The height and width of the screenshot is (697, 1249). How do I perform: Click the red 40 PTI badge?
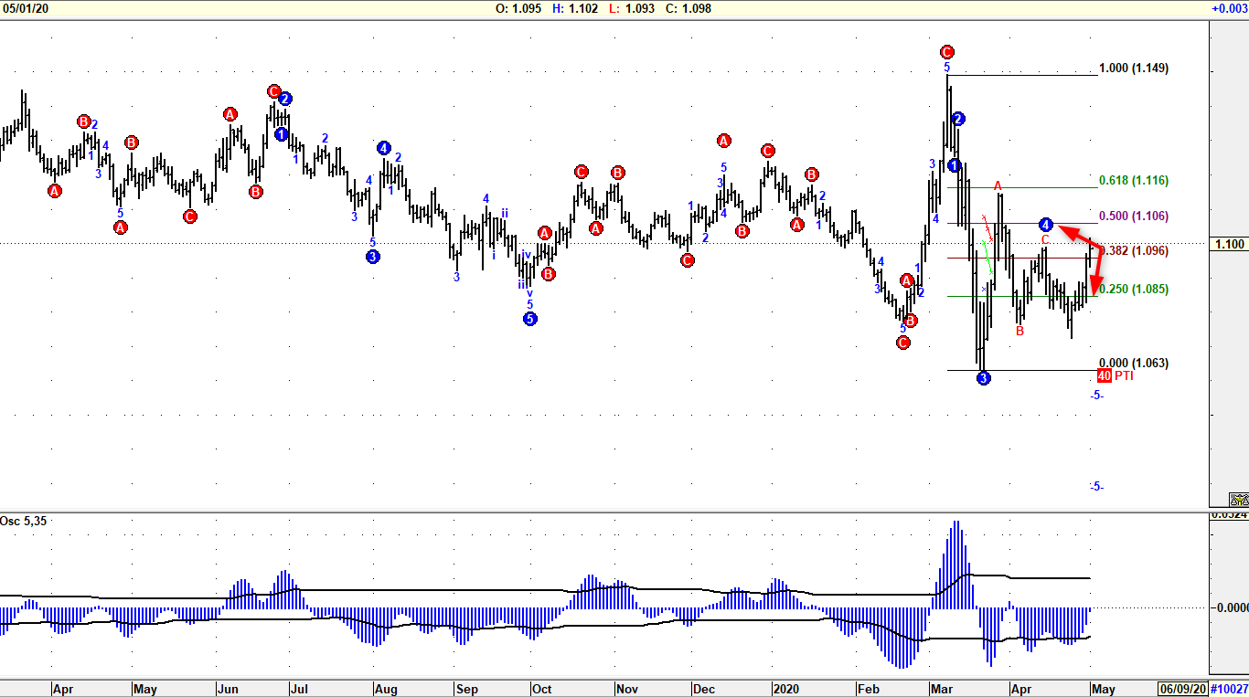pos(1104,375)
